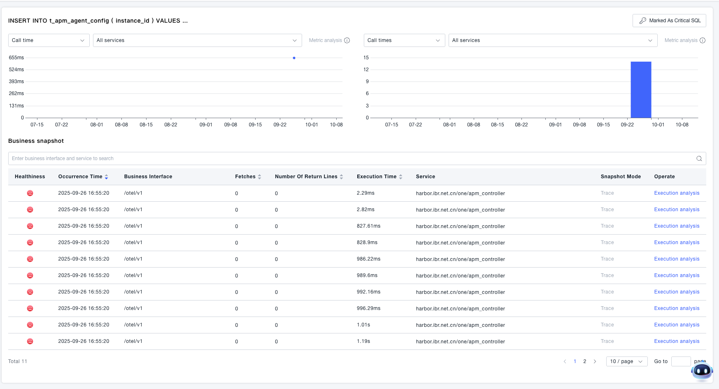Click the next page arrow

[595, 361]
